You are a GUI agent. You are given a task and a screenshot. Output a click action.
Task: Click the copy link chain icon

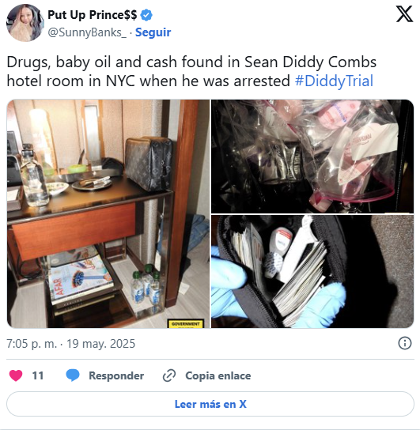click(169, 375)
